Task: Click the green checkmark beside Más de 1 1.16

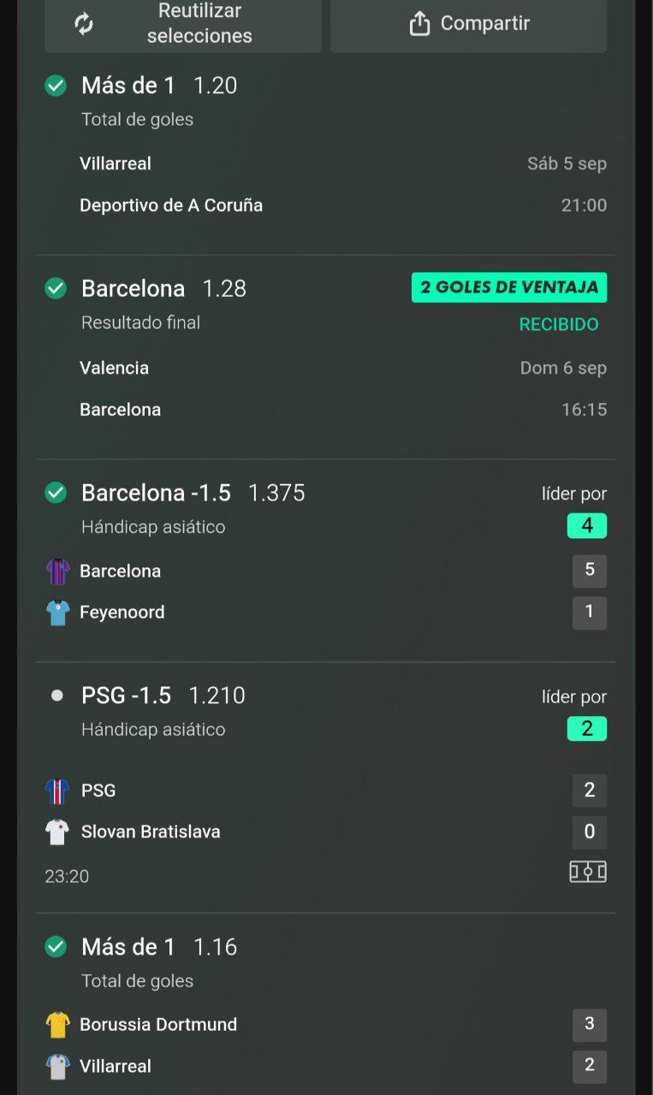Action: 56,947
